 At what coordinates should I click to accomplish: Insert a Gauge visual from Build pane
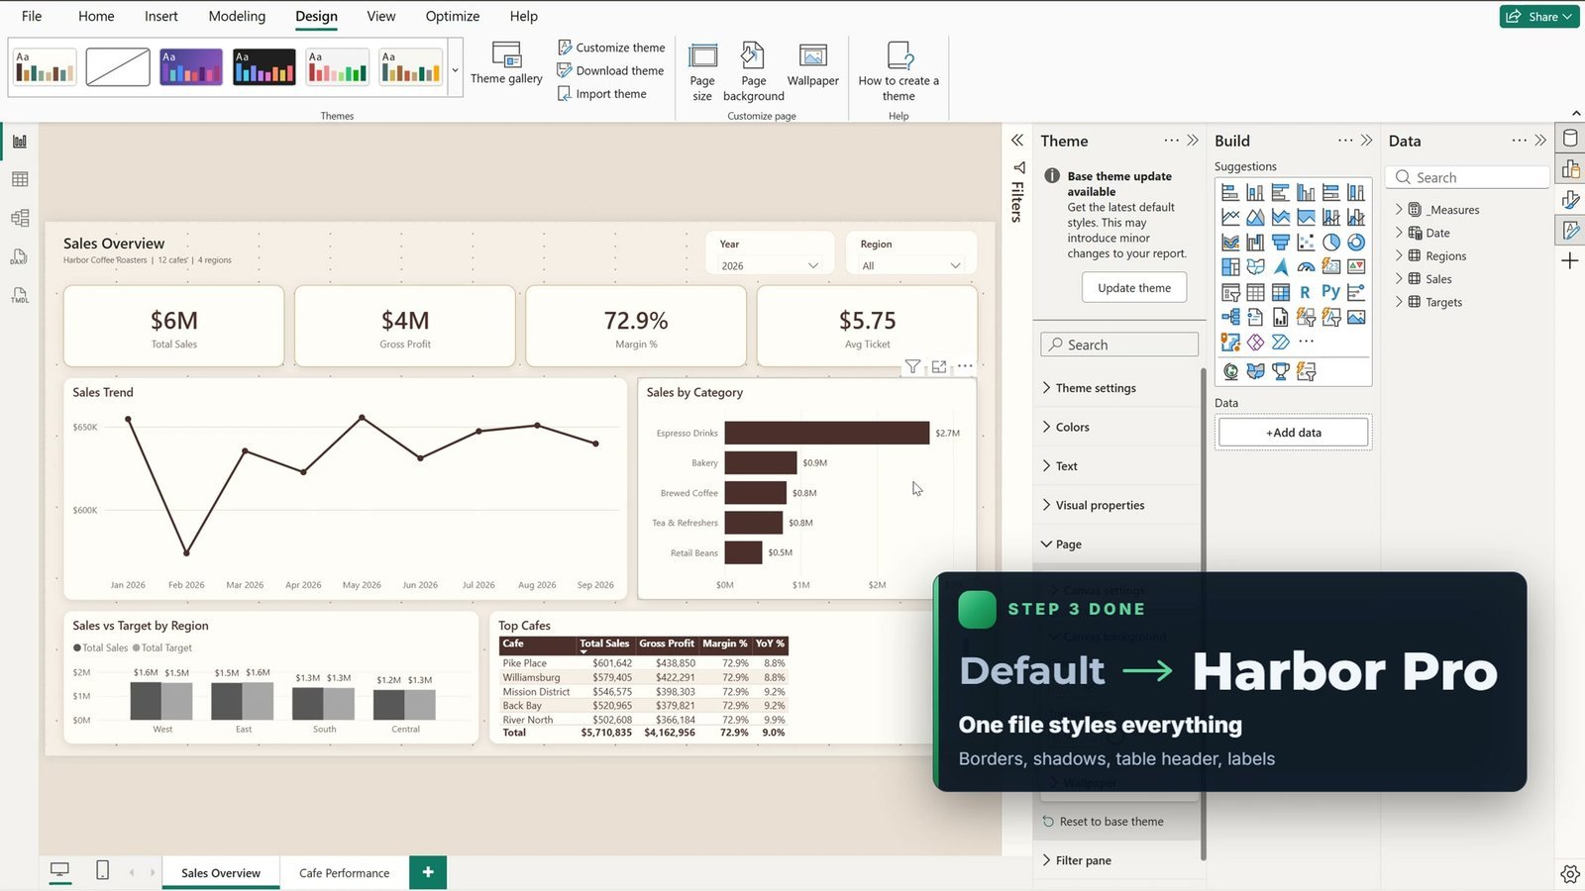[x=1306, y=266]
